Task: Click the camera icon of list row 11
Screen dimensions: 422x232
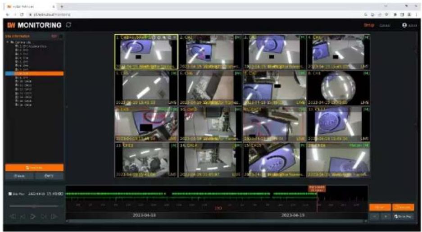Action: pos(17,85)
